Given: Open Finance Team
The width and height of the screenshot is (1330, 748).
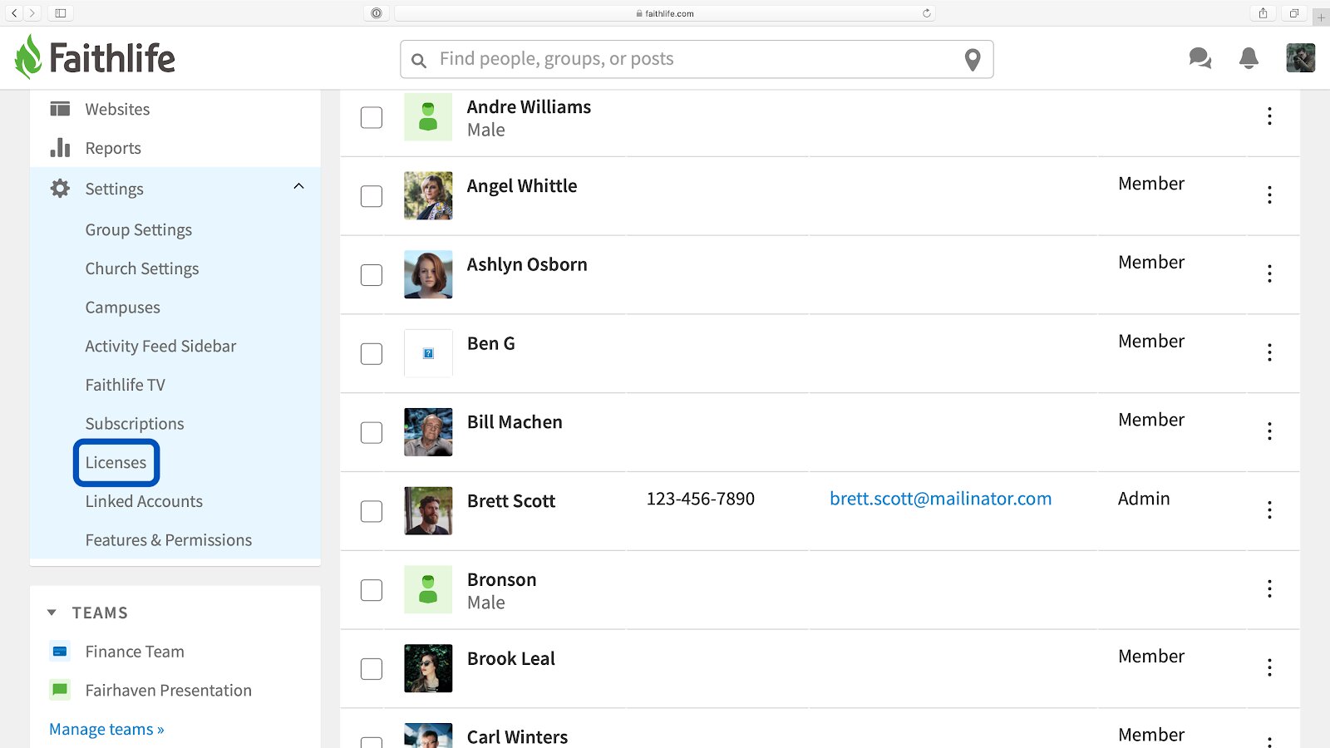Looking at the screenshot, I should tap(135, 652).
